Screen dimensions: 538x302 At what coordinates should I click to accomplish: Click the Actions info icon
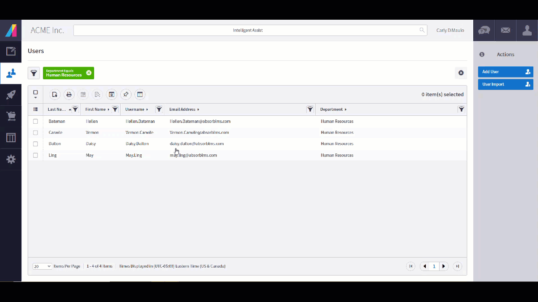click(x=482, y=55)
